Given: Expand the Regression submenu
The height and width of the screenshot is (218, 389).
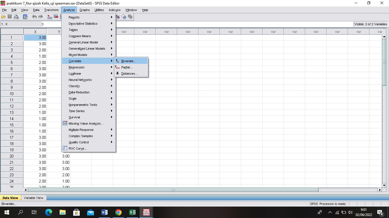Looking at the screenshot, I should click(89, 67).
